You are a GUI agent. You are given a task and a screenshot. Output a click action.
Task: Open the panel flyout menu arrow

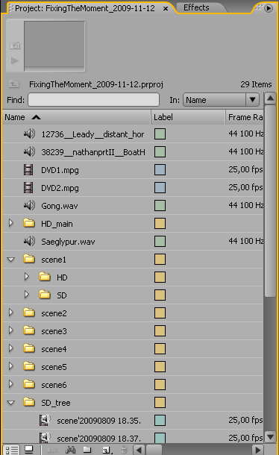point(269,8)
